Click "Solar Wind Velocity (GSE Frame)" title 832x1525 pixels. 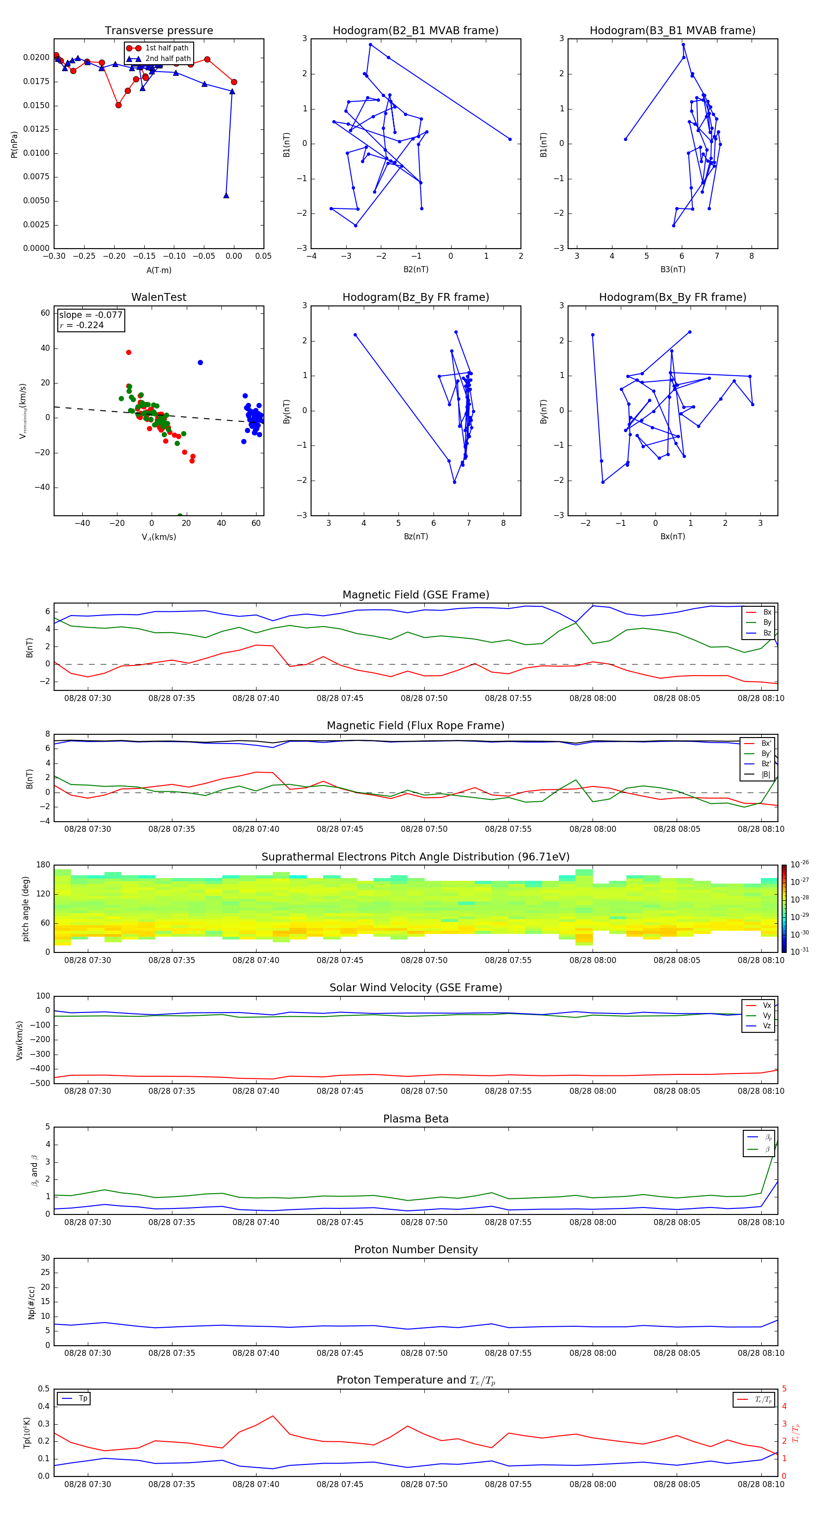[x=416, y=988]
